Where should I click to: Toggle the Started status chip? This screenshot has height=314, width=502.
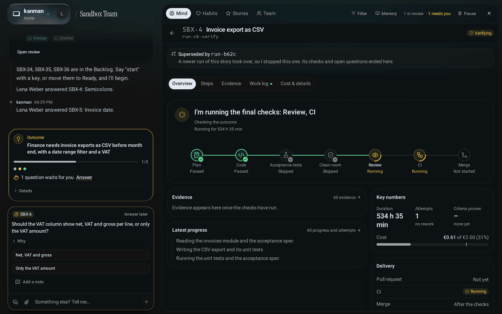coord(63,38)
